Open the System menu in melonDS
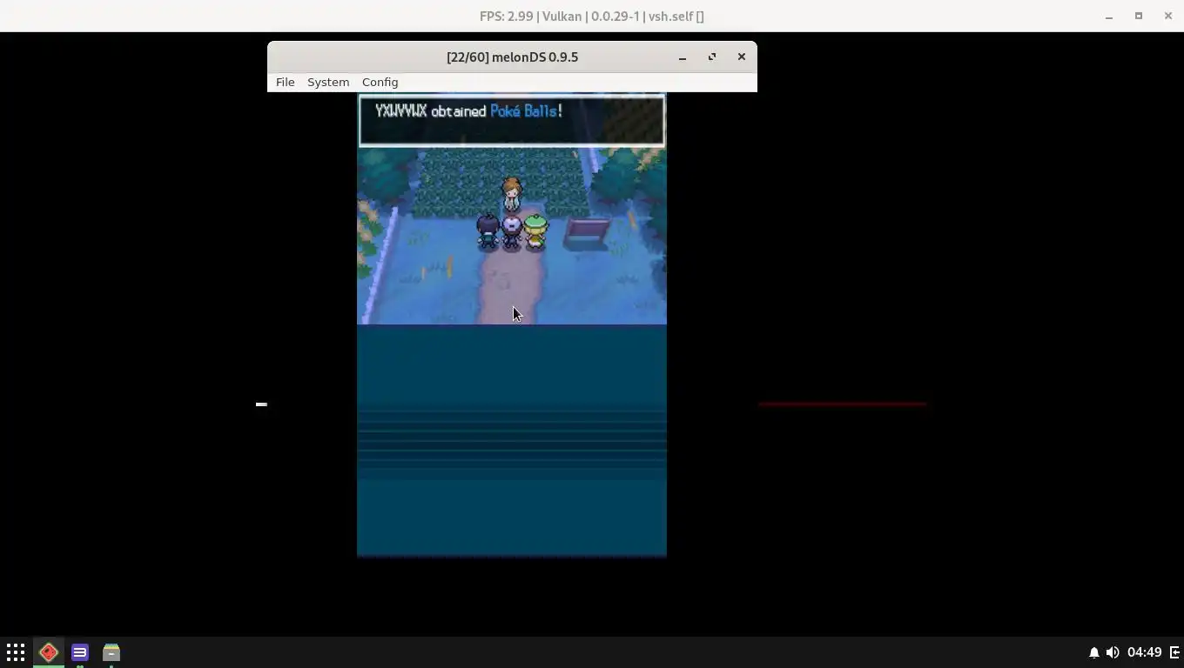 tap(328, 82)
